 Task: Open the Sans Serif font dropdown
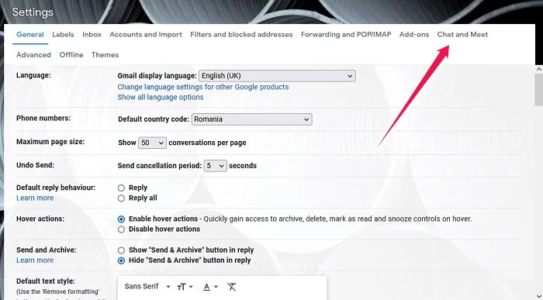pyautogui.click(x=147, y=287)
